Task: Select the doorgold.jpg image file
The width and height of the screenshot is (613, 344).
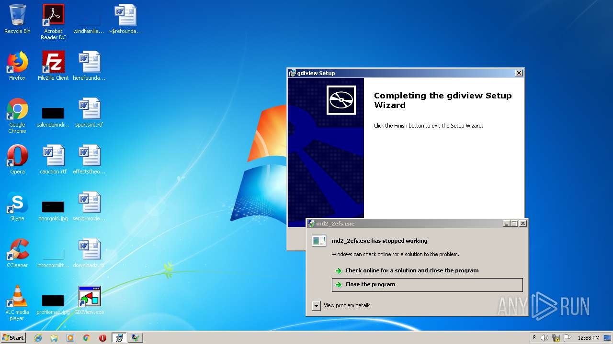Action: pyautogui.click(x=53, y=211)
